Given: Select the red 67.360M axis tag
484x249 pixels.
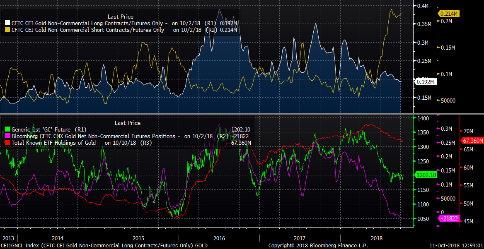Looking at the screenshot, I should (472, 141).
